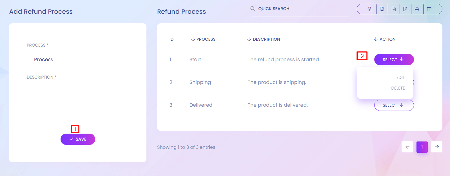Screen dimensions: 450x176
Task: Go to previous page arrow
Action: 407,147
